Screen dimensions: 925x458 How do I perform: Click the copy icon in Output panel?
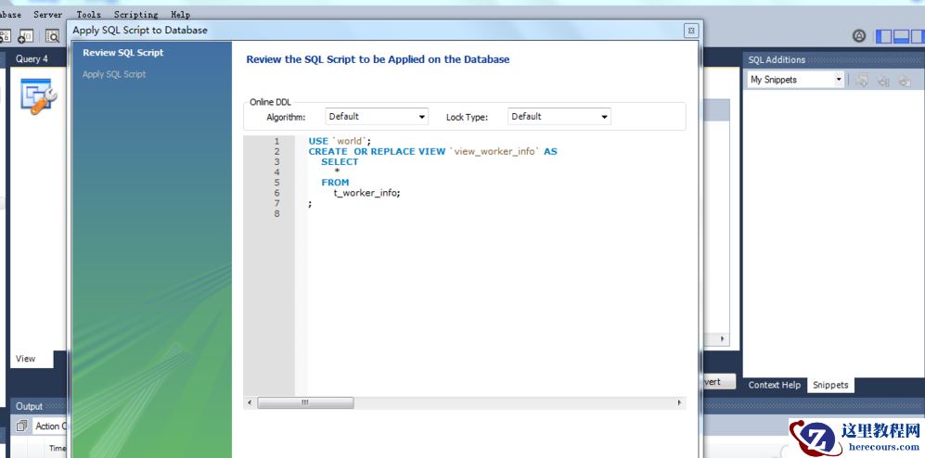pos(21,426)
